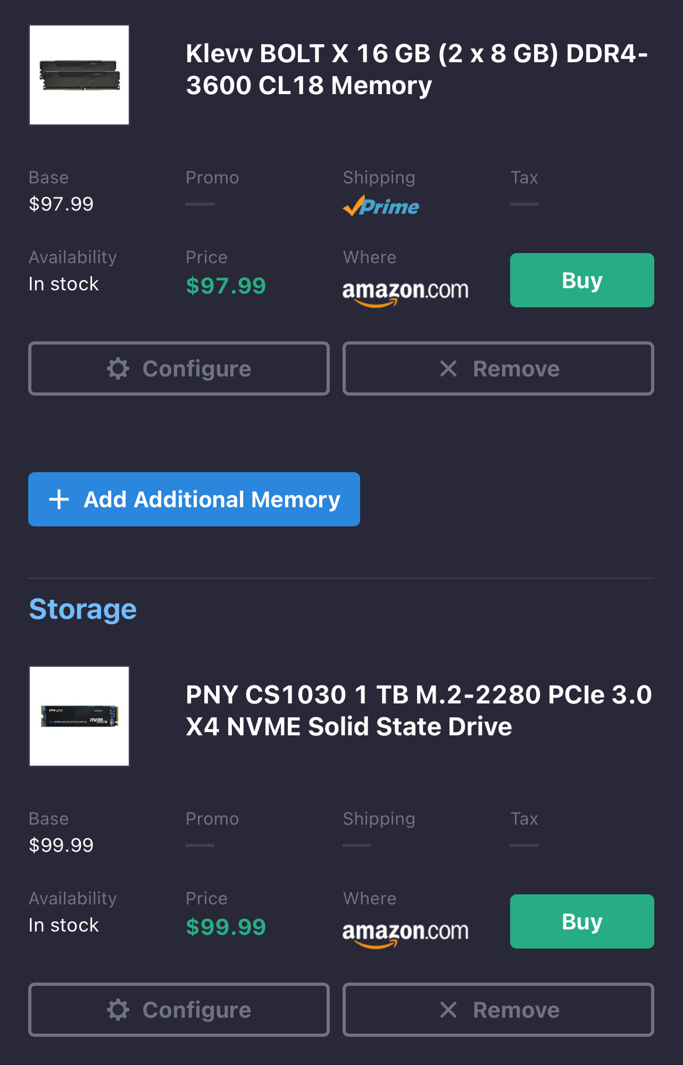683x1065 pixels.
Task: Open the Klevv BOLT X 16 GB memory title
Action: tap(417, 70)
